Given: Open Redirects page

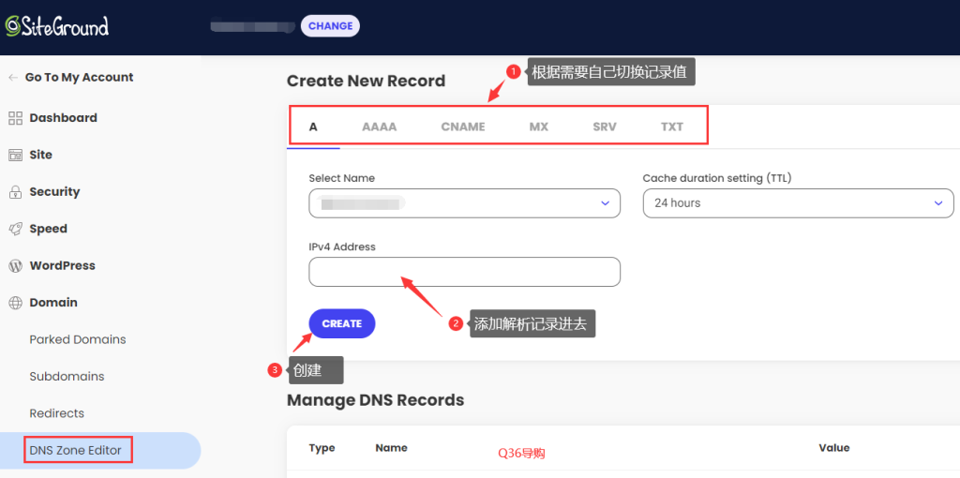Looking at the screenshot, I should tap(57, 413).
